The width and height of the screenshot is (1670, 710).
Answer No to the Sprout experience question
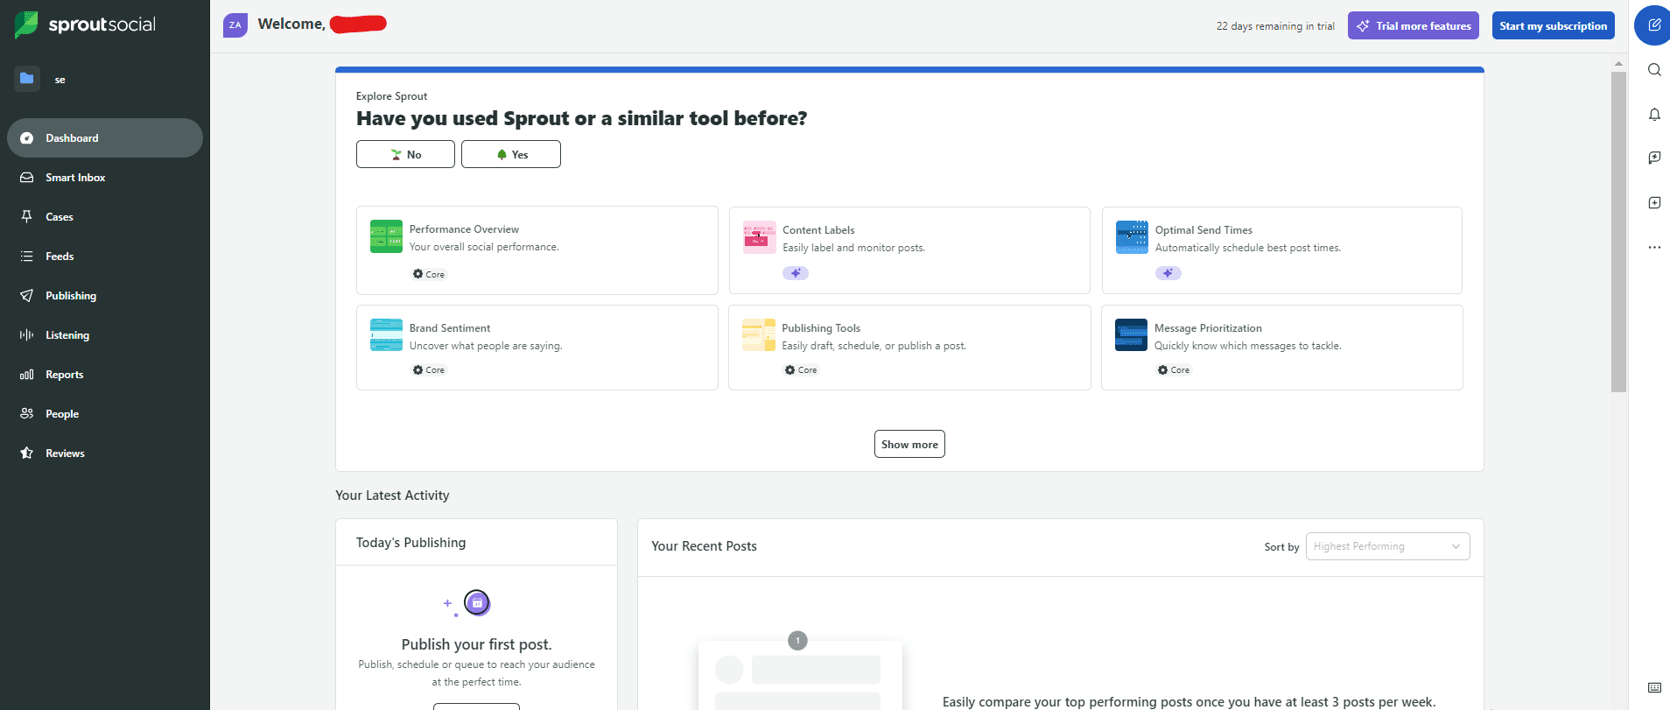405,154
